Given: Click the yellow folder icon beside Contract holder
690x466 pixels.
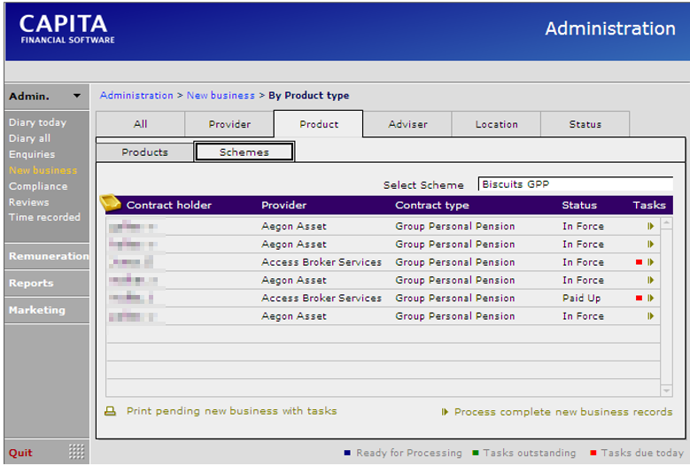Looking at the screenshot, I should point(110,203).
